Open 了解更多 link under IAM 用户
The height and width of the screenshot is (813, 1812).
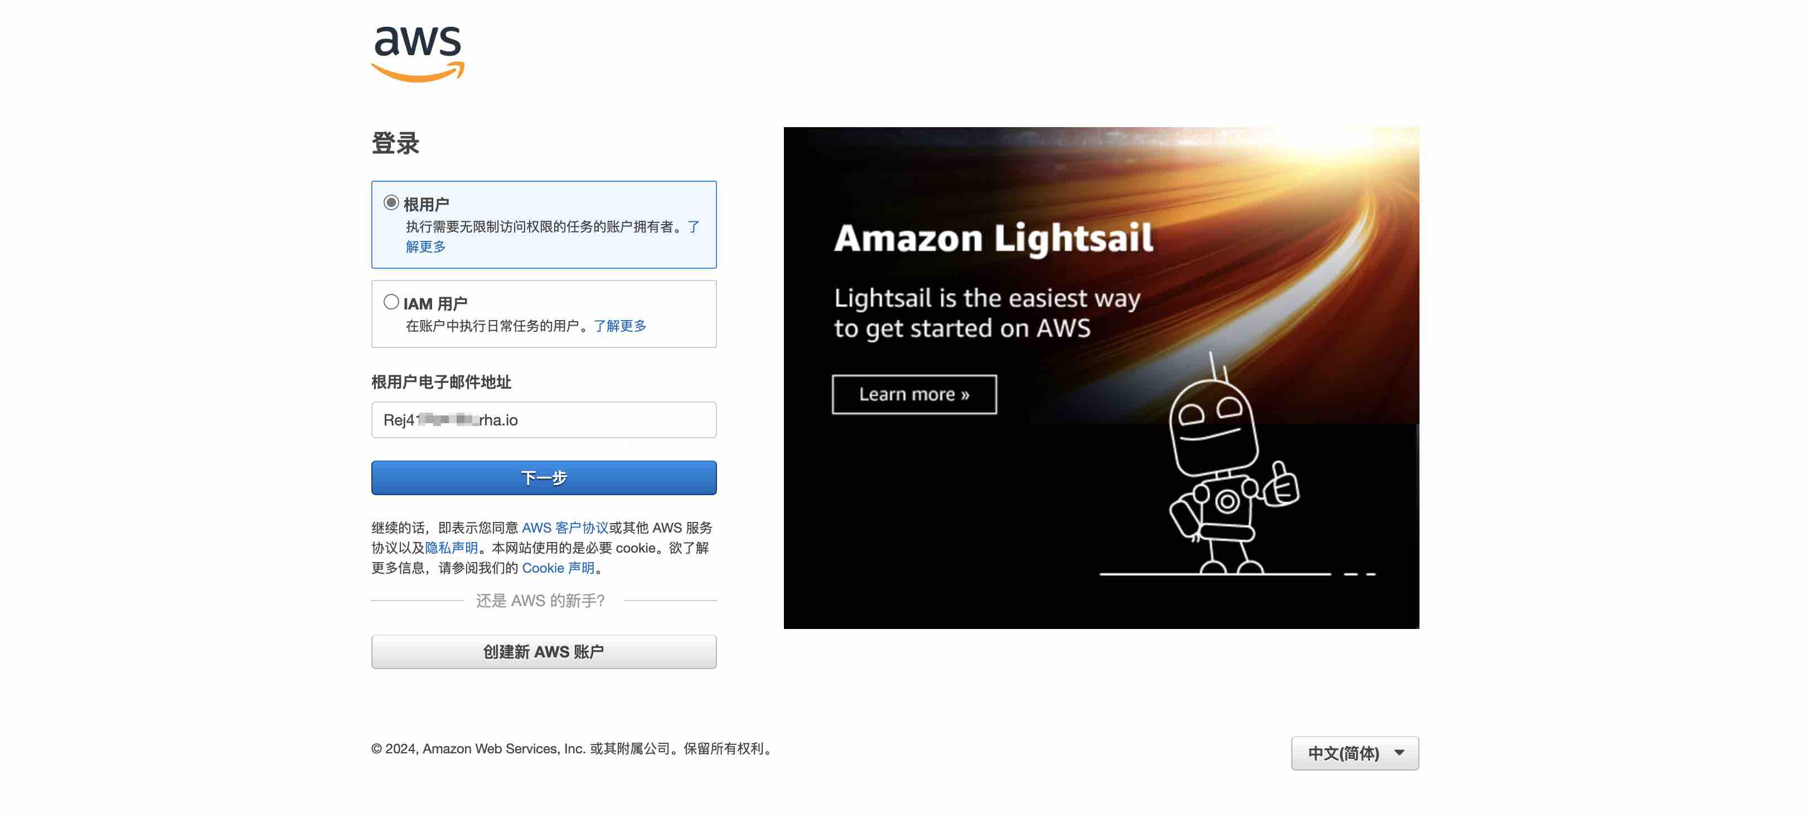pyautogui.click(x=620, y=326)
